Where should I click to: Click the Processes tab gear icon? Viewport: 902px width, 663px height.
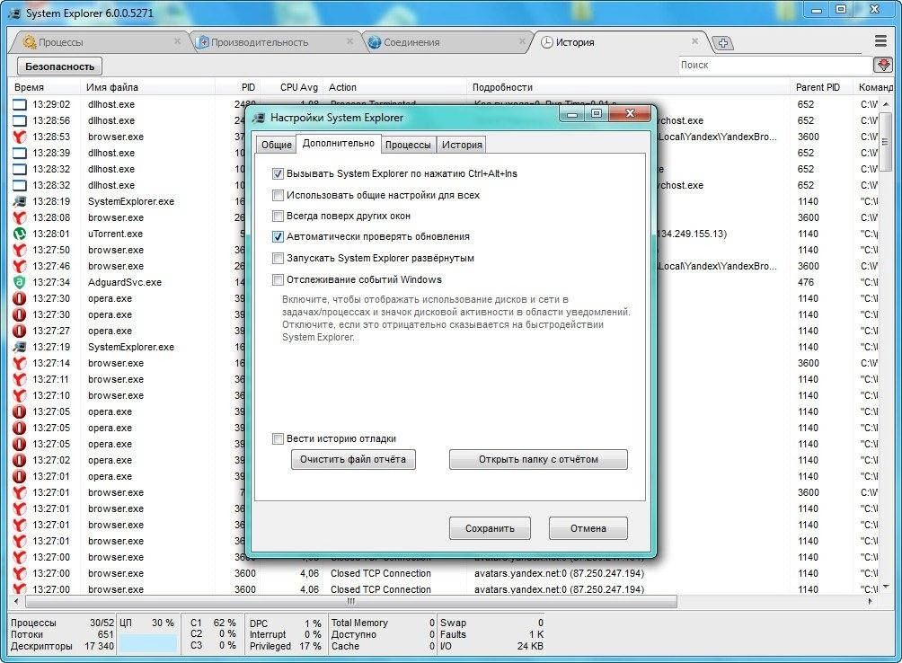pyautogui.click(x=30, y=42)
